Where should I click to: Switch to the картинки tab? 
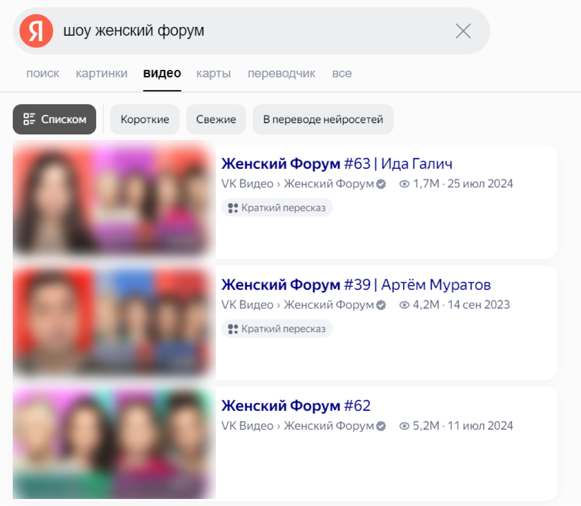pos(101,73)
